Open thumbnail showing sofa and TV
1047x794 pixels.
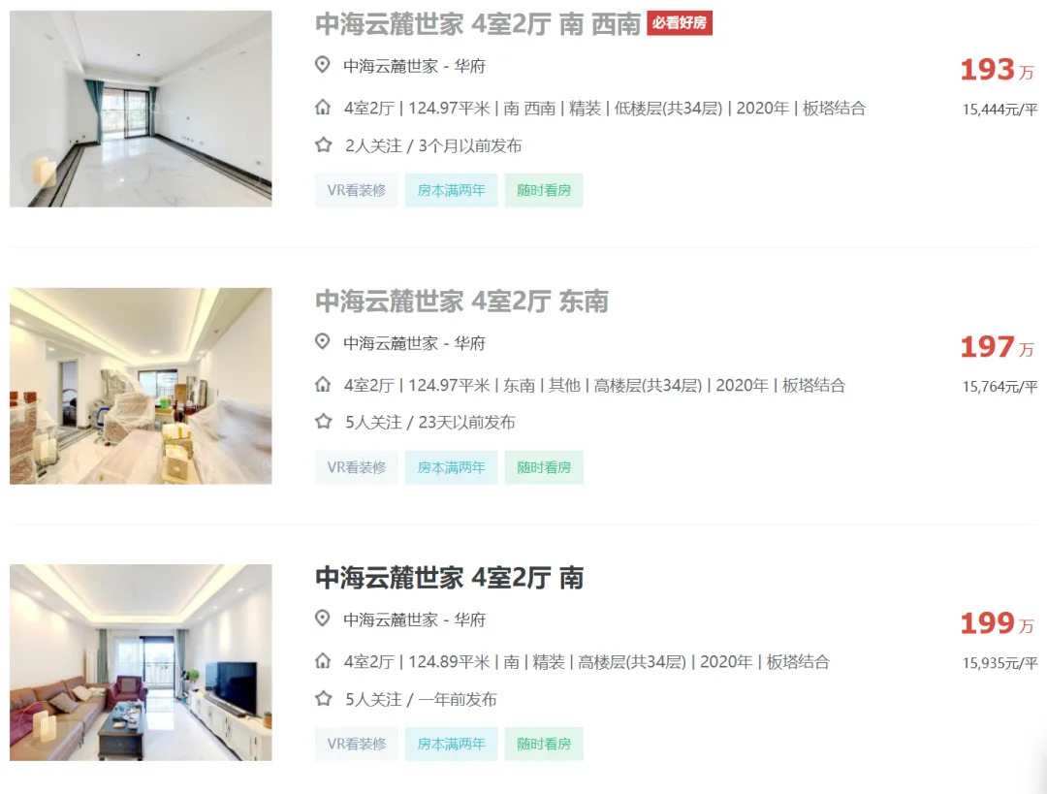(141, 662)
